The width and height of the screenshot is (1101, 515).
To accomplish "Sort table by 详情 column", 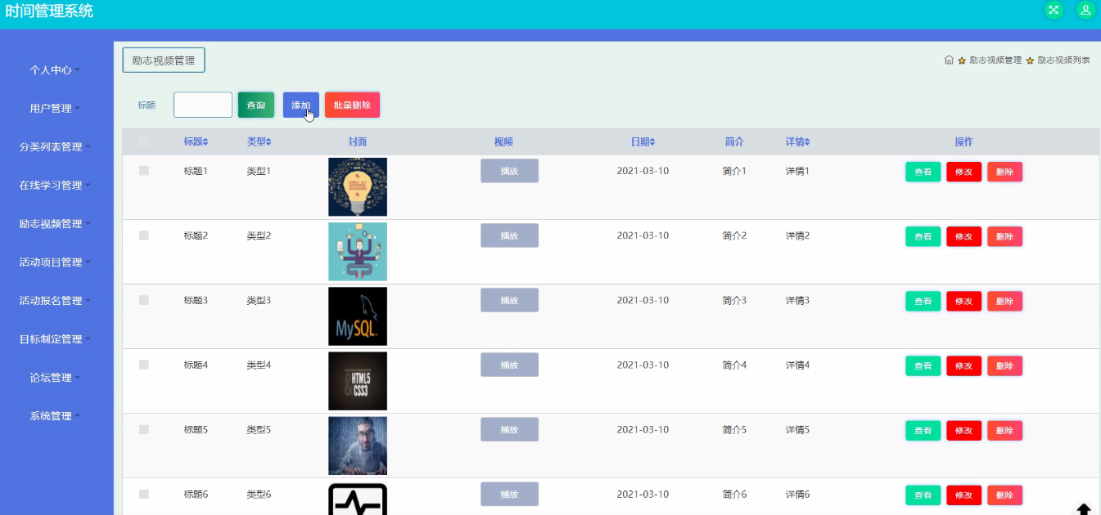I will (x=797, y=142).
